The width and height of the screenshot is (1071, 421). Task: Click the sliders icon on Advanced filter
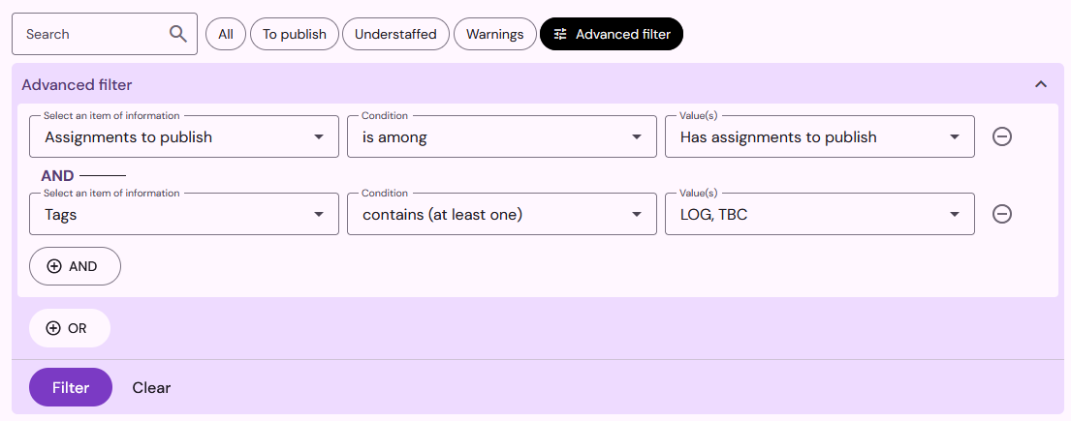tap(560, 34)
